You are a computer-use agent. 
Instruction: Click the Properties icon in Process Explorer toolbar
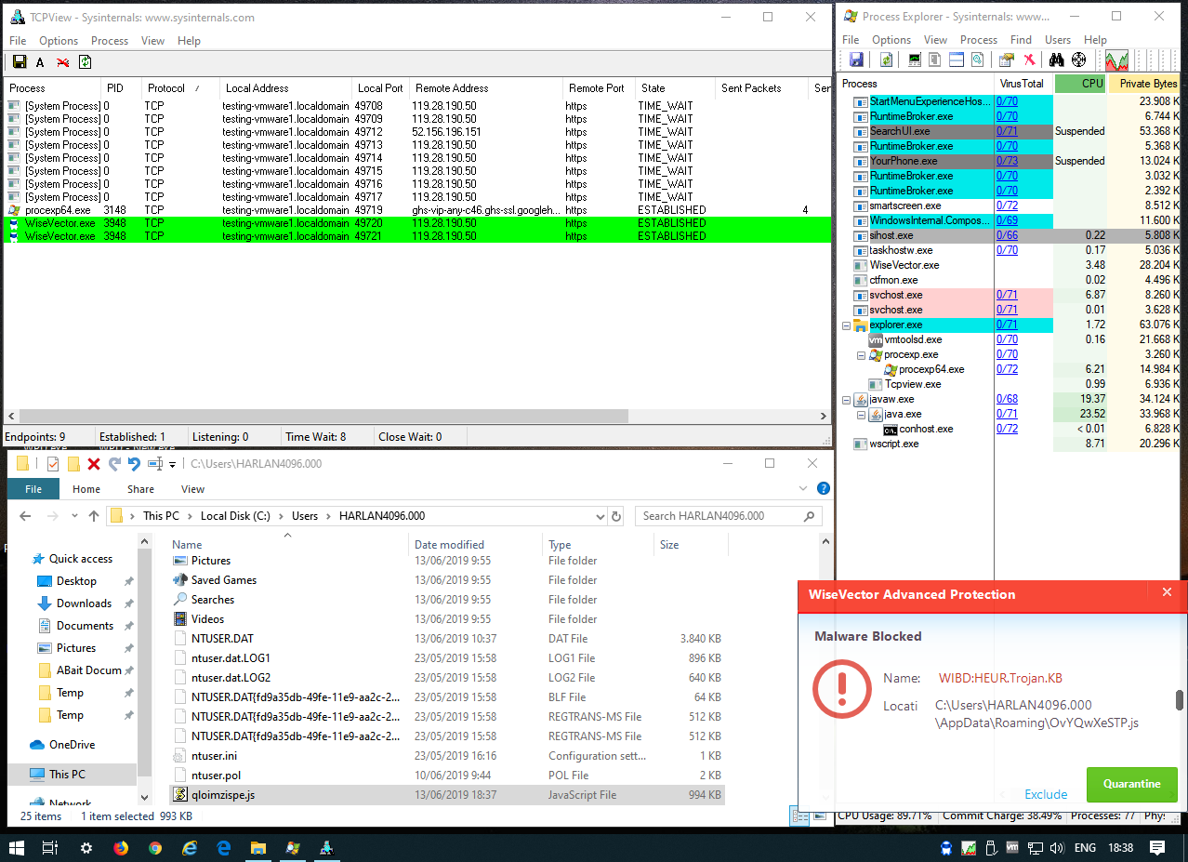(1005, 60)
